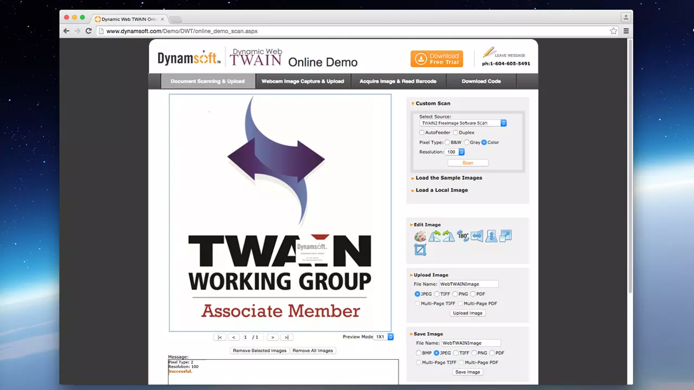Open the Select Source dropdown
Image resolution: width=694 pixels, height=390 pixels.
[x=463, y=123]
